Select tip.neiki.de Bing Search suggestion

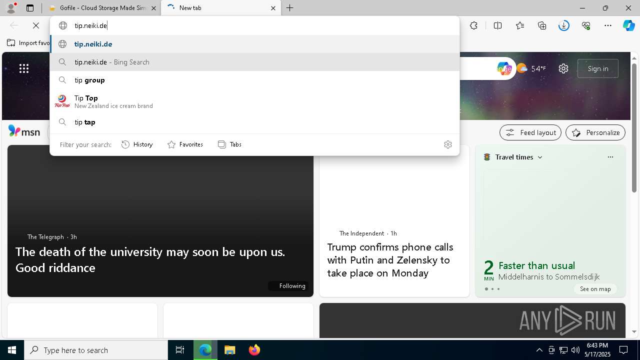(x=255, y=62)
